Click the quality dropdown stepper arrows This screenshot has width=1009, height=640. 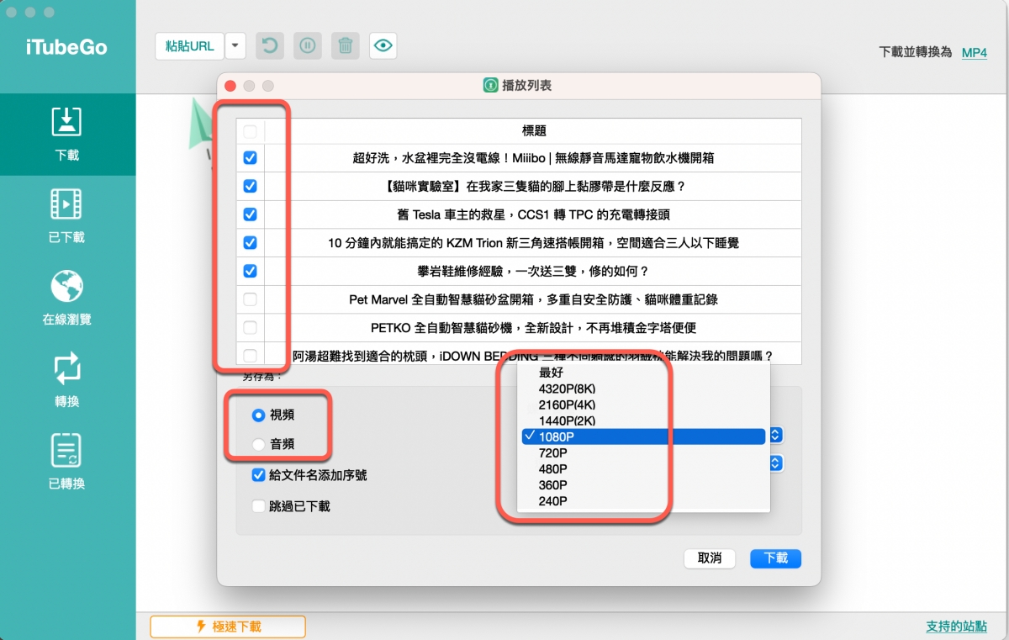(x=777, y=435)
